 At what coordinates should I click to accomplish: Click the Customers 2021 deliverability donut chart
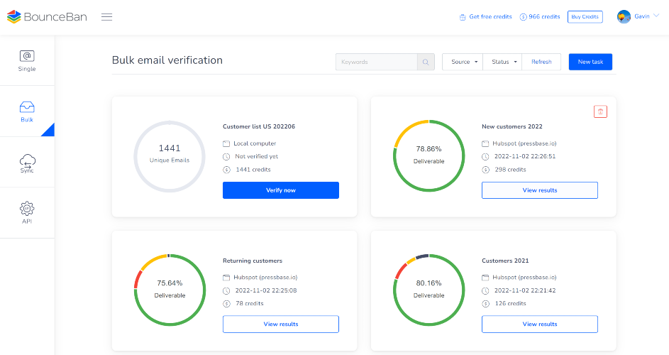429,288
